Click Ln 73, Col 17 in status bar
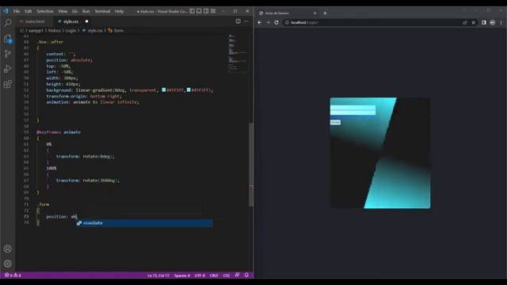Viewport: 507px width, 285px height. click(x=158, y=275)
